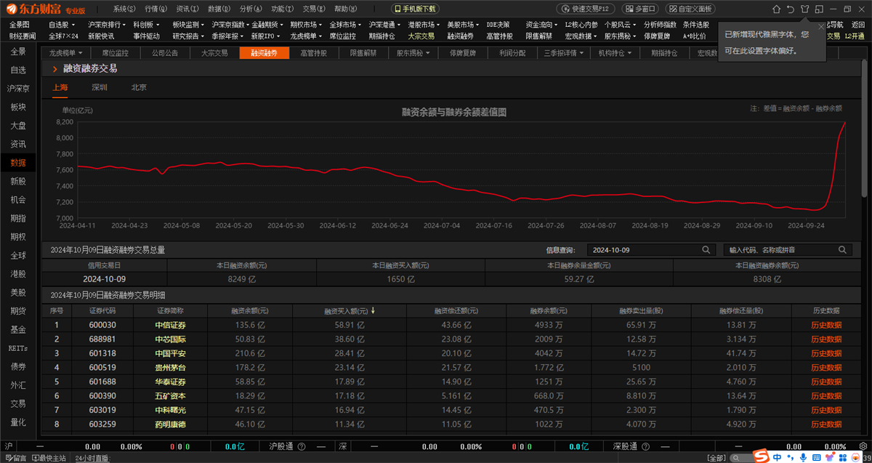The image size is (872, 463).
Task: Expand the 龙虎榜单 tab dropdown
Action: tap(81, 53)
